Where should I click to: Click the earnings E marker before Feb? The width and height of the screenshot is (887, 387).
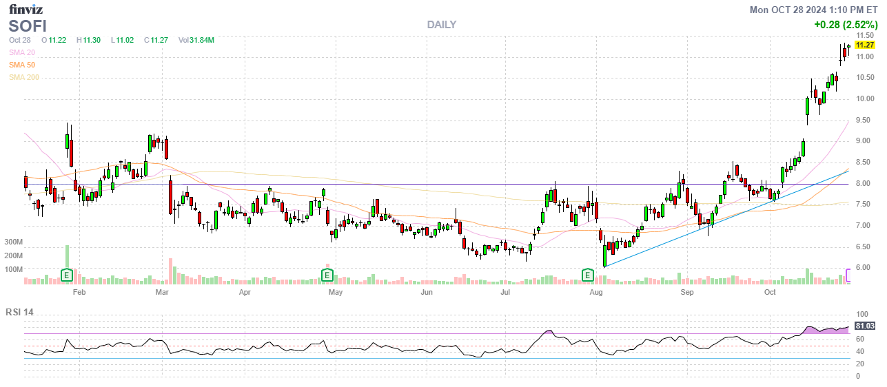(67, 275)
